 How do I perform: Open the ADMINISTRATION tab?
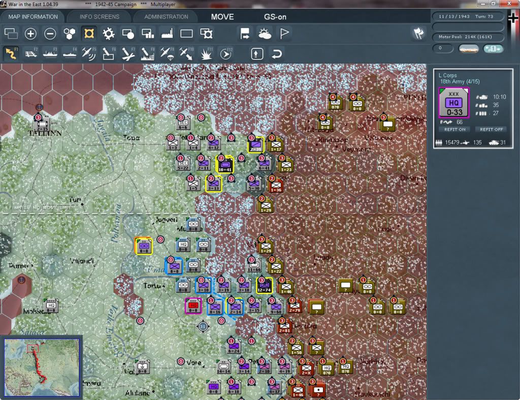[x=166, y=17]
